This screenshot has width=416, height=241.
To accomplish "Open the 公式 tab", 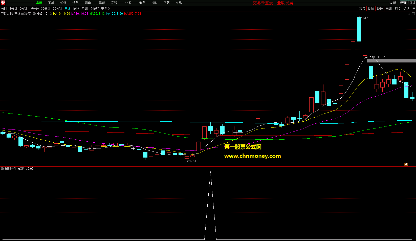I will 412,3.
